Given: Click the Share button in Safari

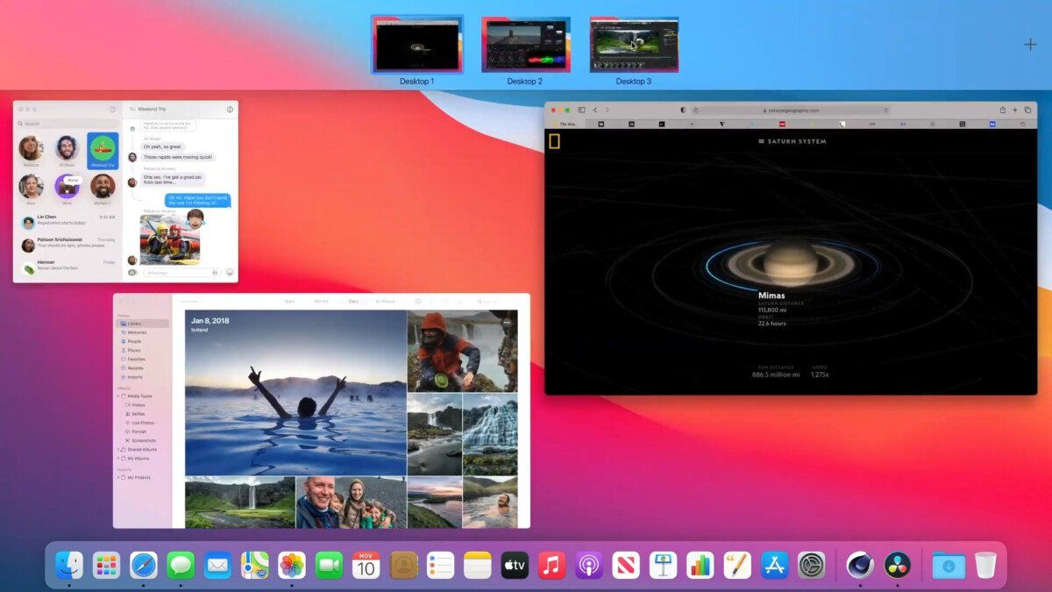Looking at the screenshot, I should (x=1003, y=111).
